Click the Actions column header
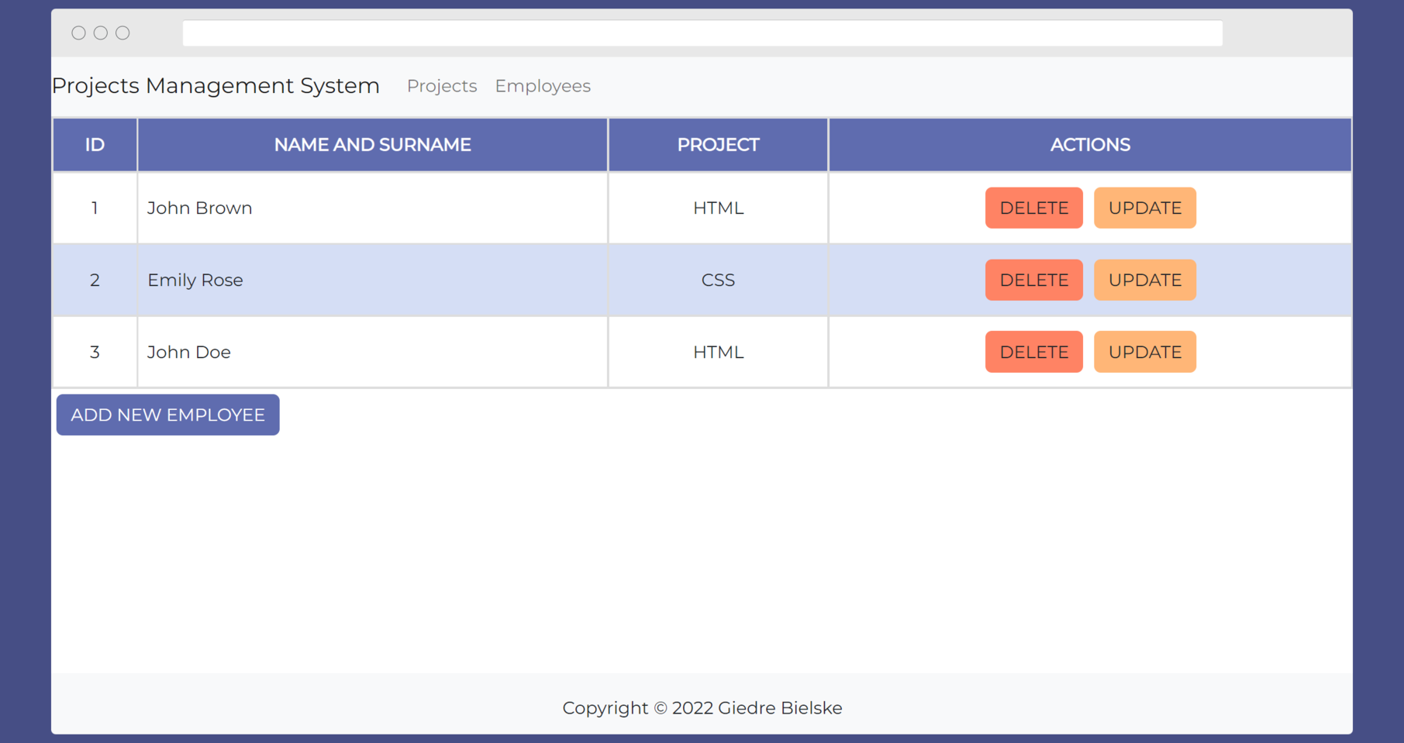Screen dimensions: 1404x743 point(1089,145)
